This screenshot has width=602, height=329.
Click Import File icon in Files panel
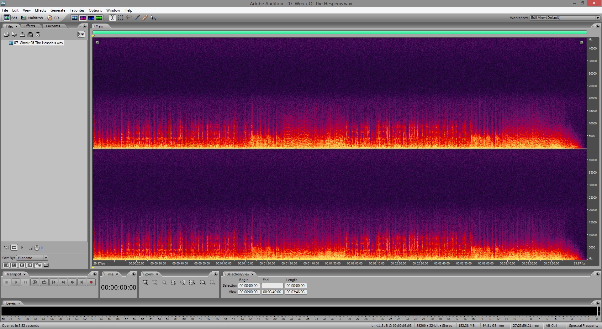pyautogui.click(x=6, y=34)
